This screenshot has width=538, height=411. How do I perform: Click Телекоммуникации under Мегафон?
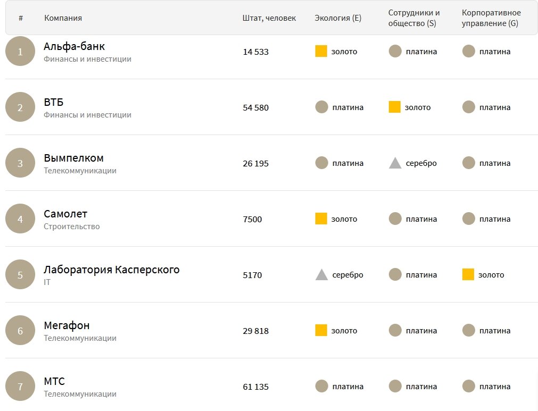pos(80,338)
